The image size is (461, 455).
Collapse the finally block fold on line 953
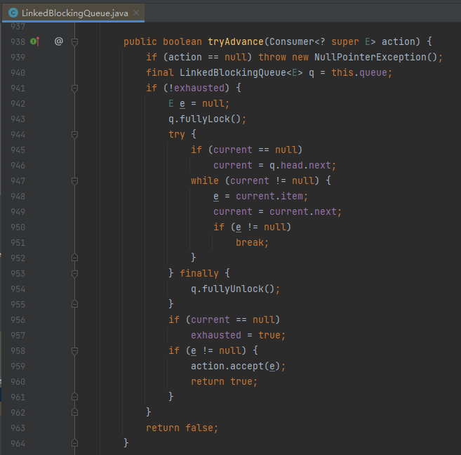pyautogui.click(x=74, y=274)
